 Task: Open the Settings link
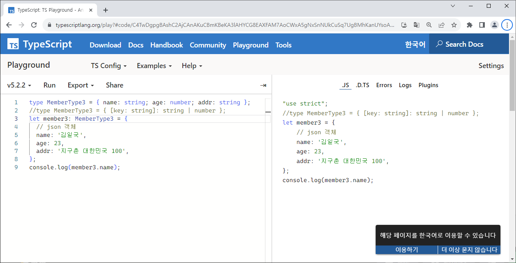click(491, 66)
